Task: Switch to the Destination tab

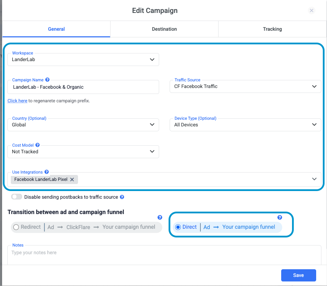Action: pyautogui.click(x=164, y=29)
